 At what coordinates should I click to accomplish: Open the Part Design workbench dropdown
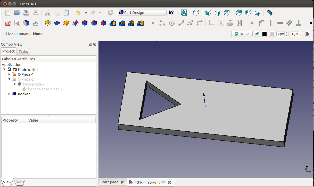pyautogui.click(x=142, y=13)
